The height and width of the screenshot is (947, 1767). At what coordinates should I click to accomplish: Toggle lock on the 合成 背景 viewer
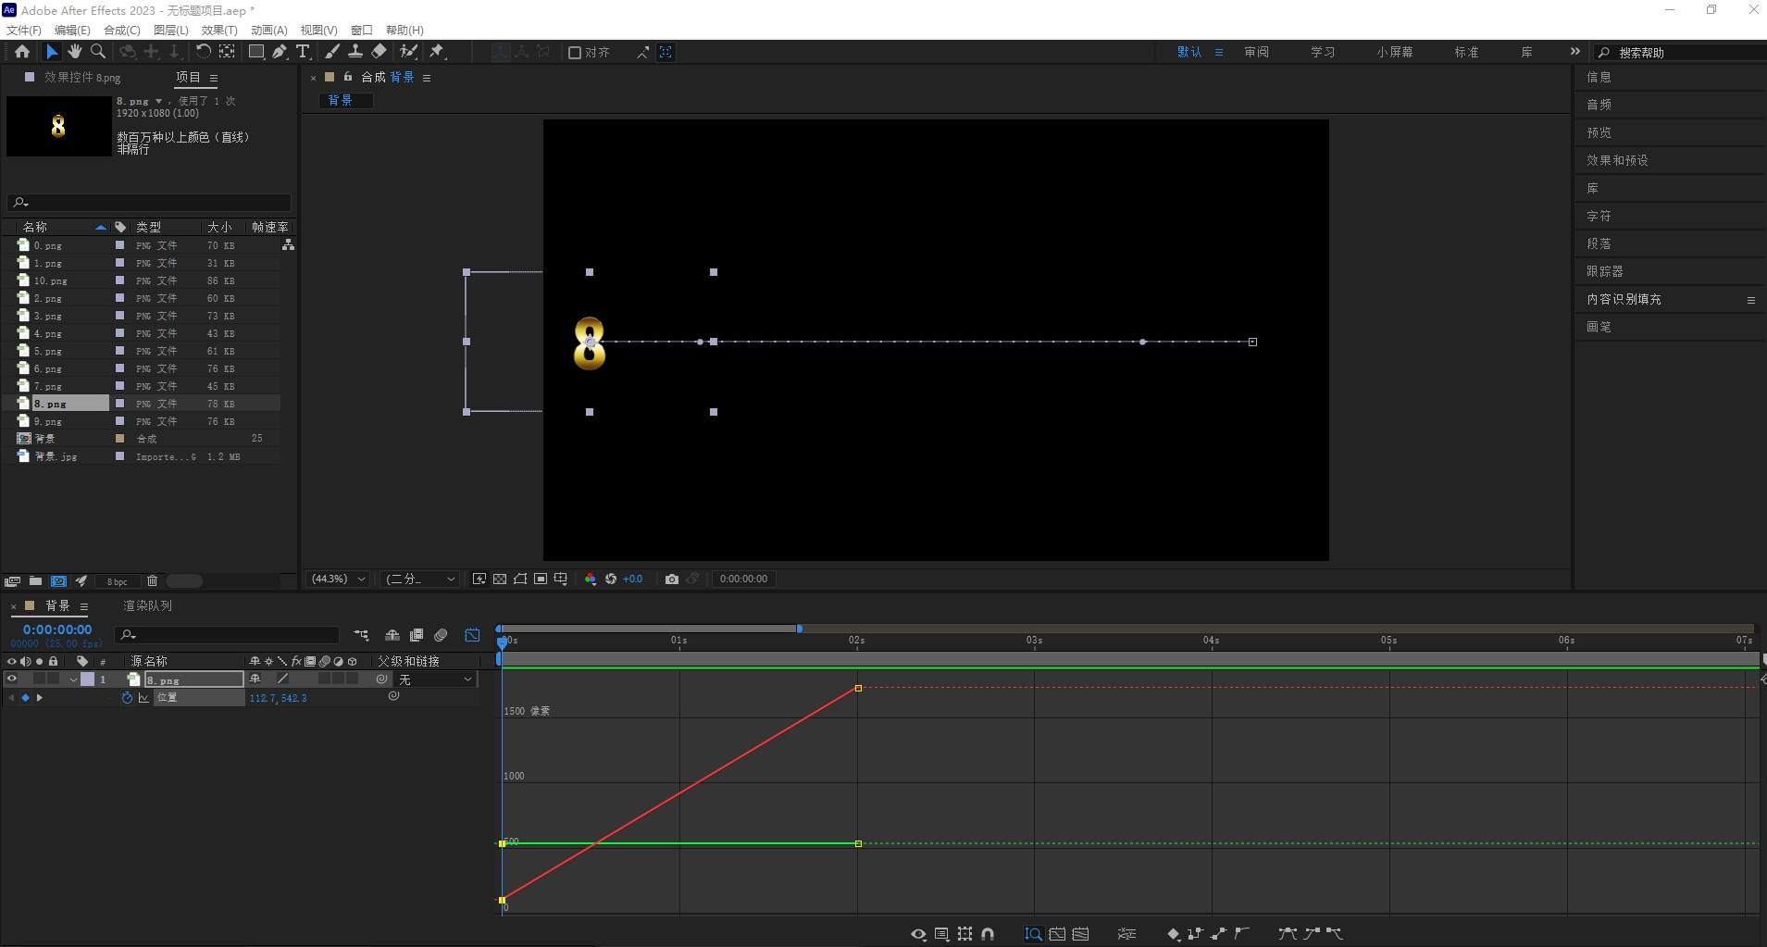tap(348, 77)
